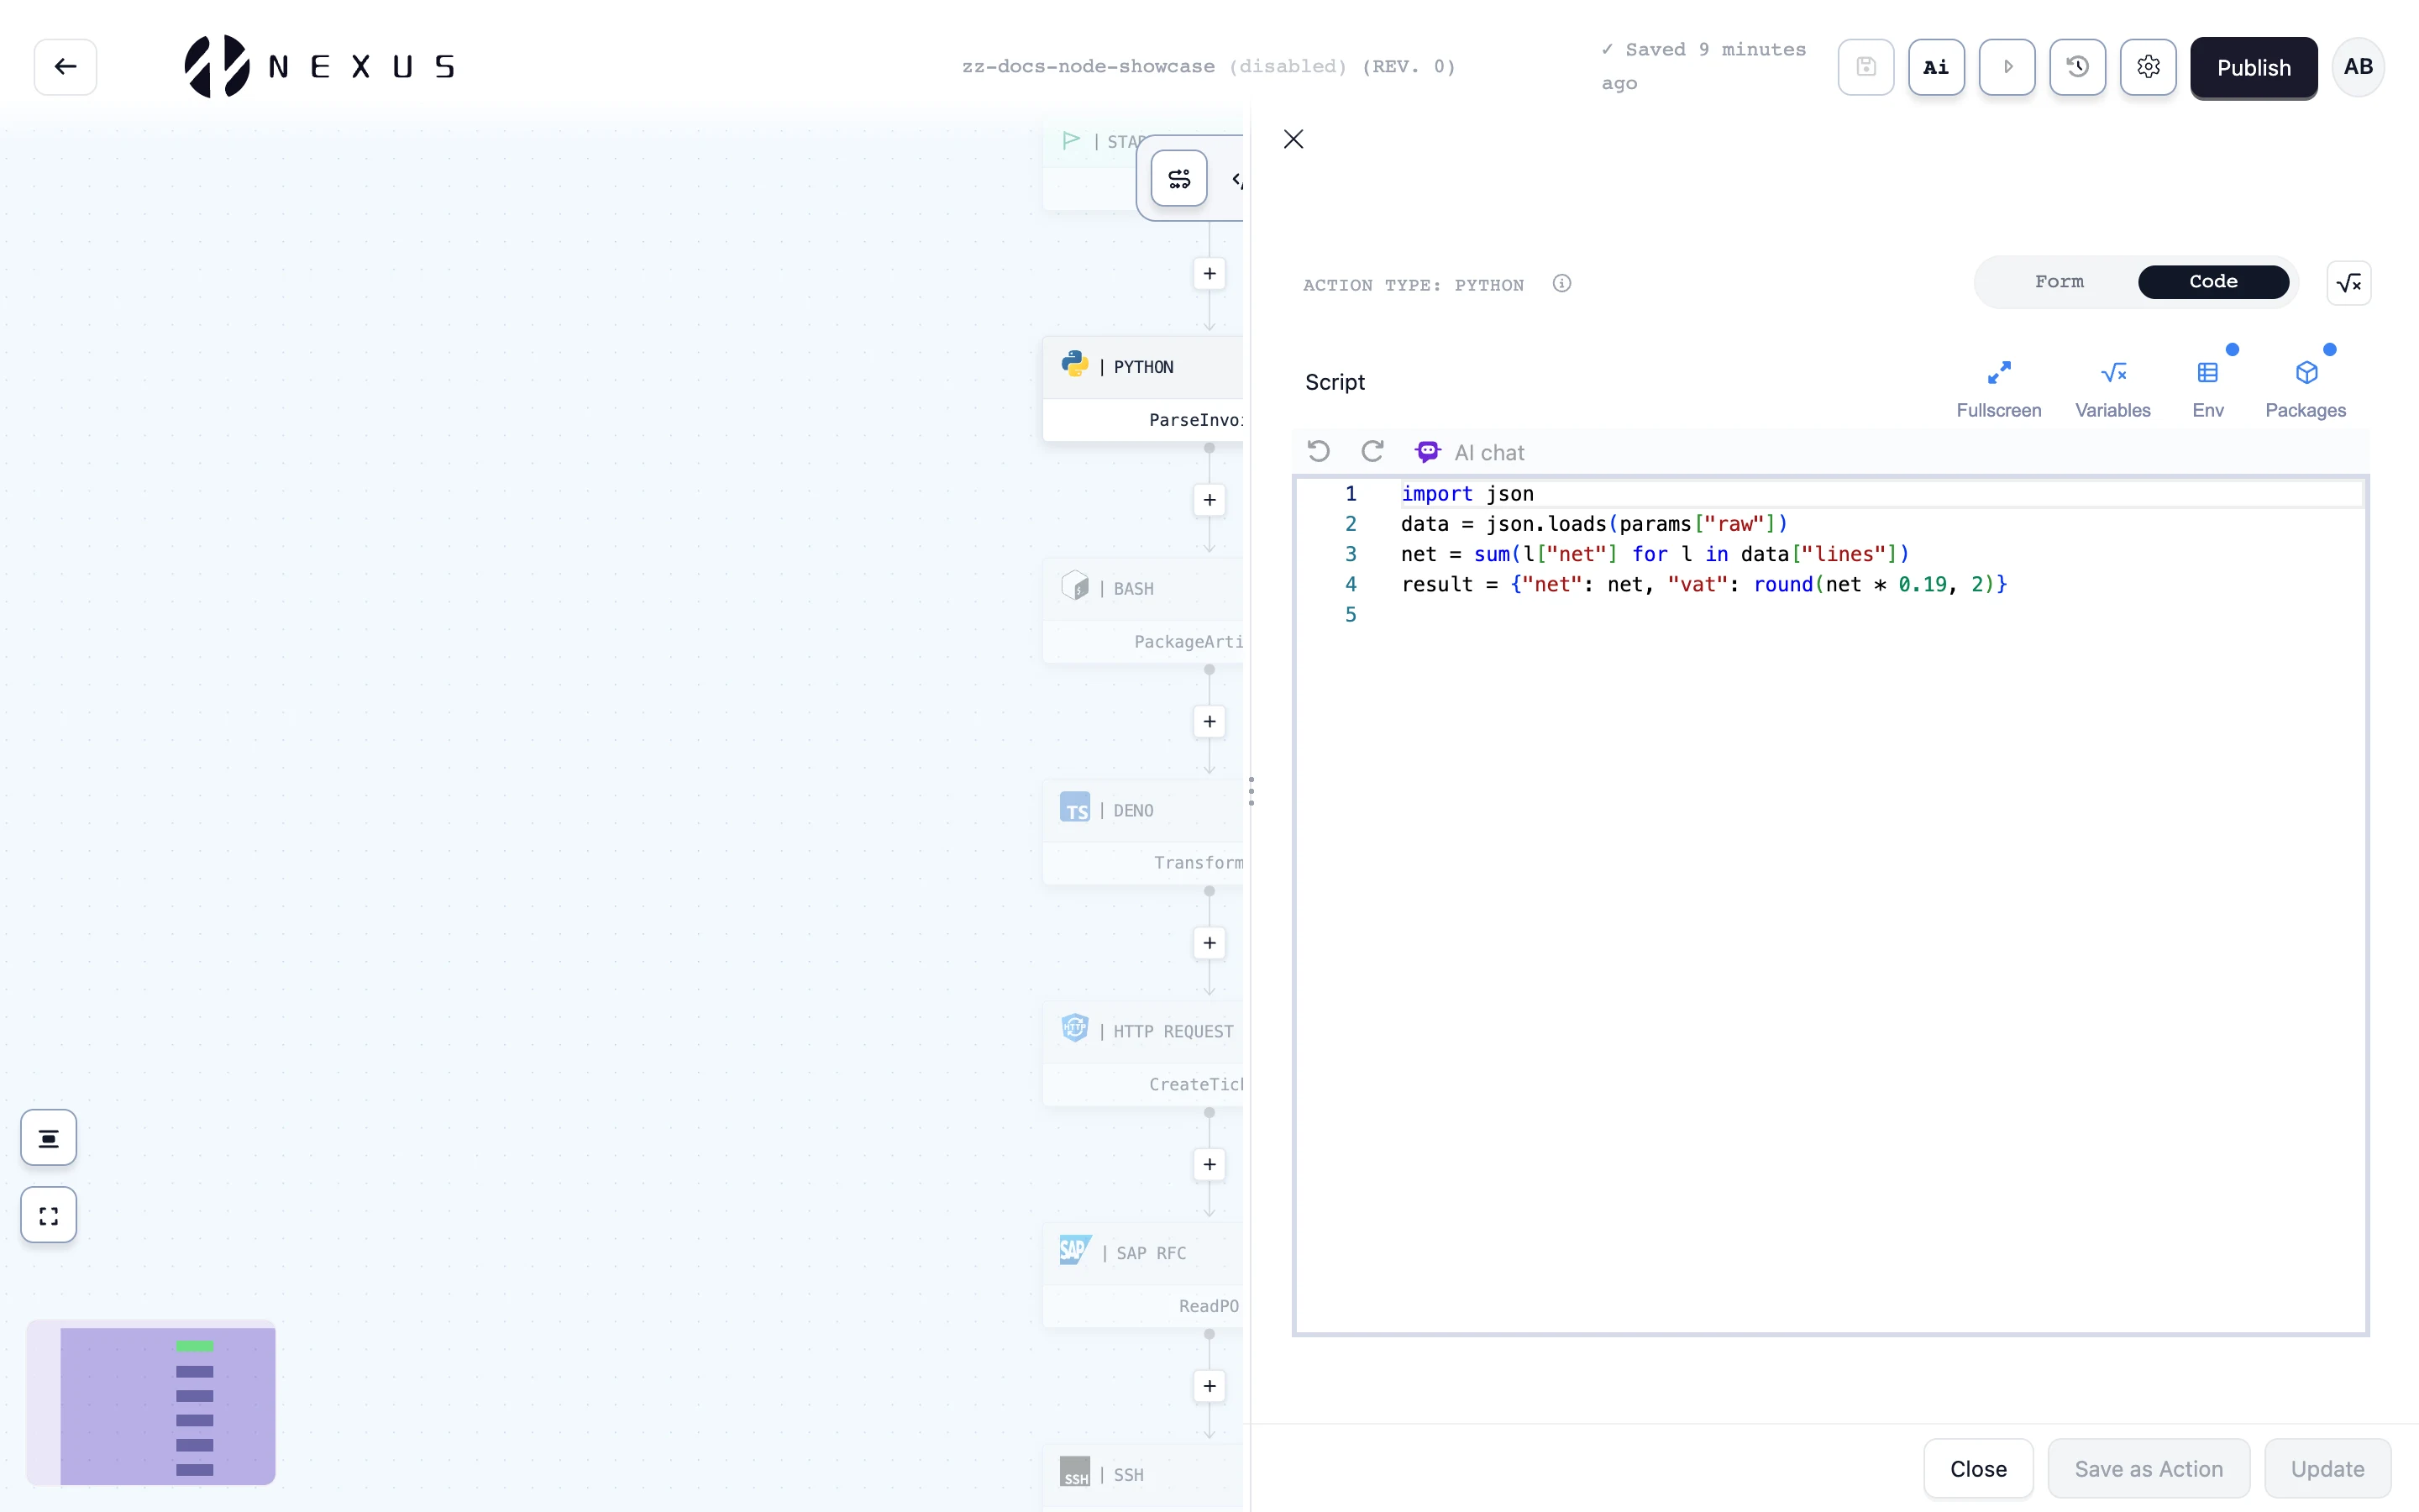Click the Nexus logo
2419x1512 pixels.
[x=319, y=67]
